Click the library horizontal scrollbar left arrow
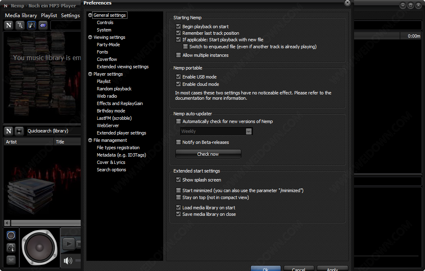 [x=7, y=223]
